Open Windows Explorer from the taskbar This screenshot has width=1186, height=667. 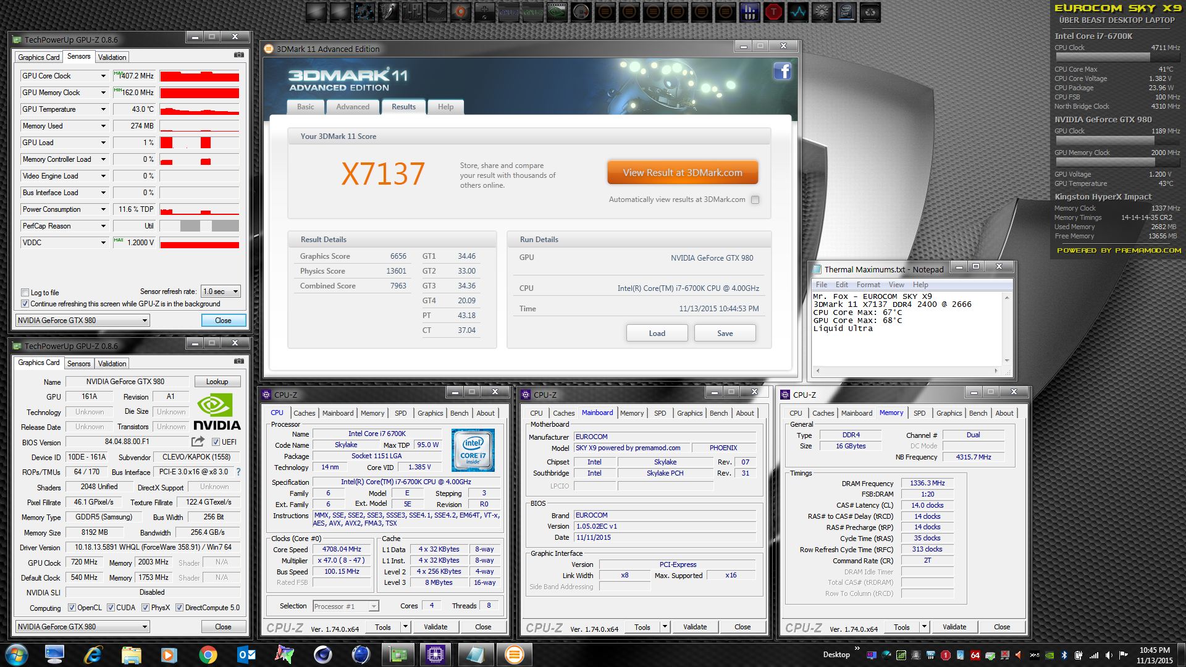tap(131, 655)
